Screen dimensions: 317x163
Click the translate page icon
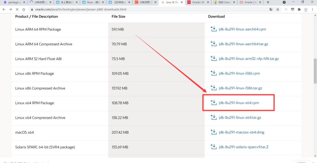[x=271, y=10]
